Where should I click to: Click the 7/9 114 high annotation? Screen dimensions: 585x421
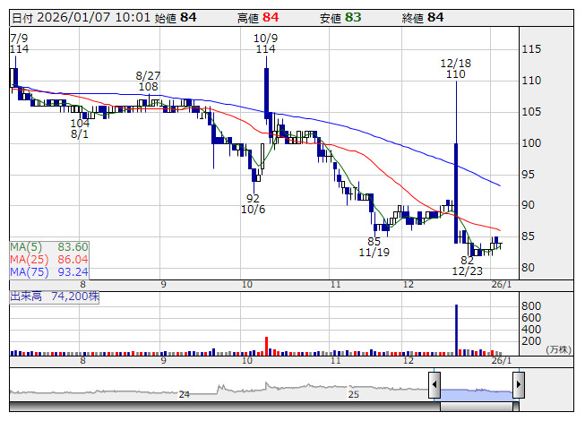19,44
